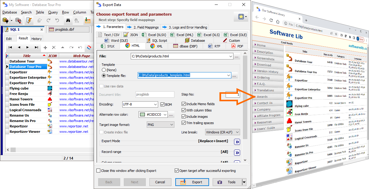Expand Target image format PNG dropdown

[x=171, y=125]
